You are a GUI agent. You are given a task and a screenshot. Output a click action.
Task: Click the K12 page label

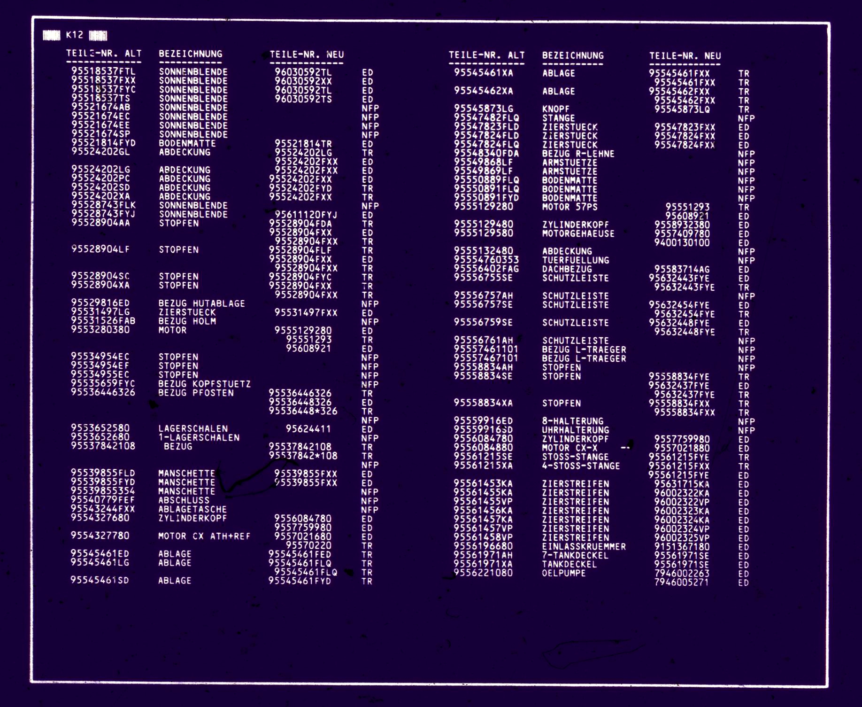click(x=74, y=35)
